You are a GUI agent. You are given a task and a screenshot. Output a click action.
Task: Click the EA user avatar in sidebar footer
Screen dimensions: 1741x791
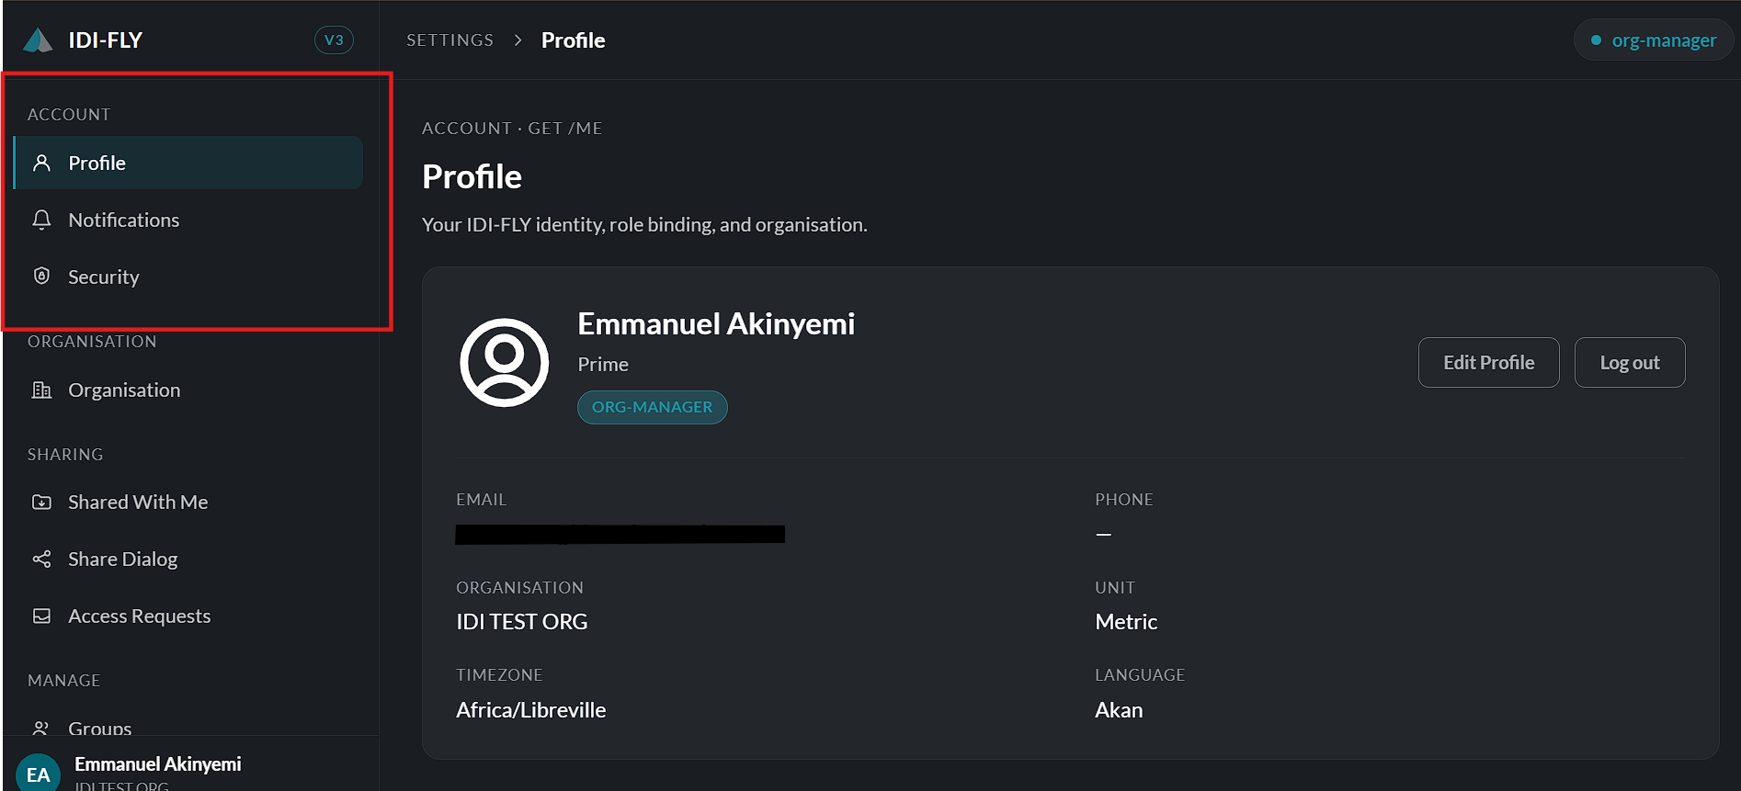(x=38, y=774)
